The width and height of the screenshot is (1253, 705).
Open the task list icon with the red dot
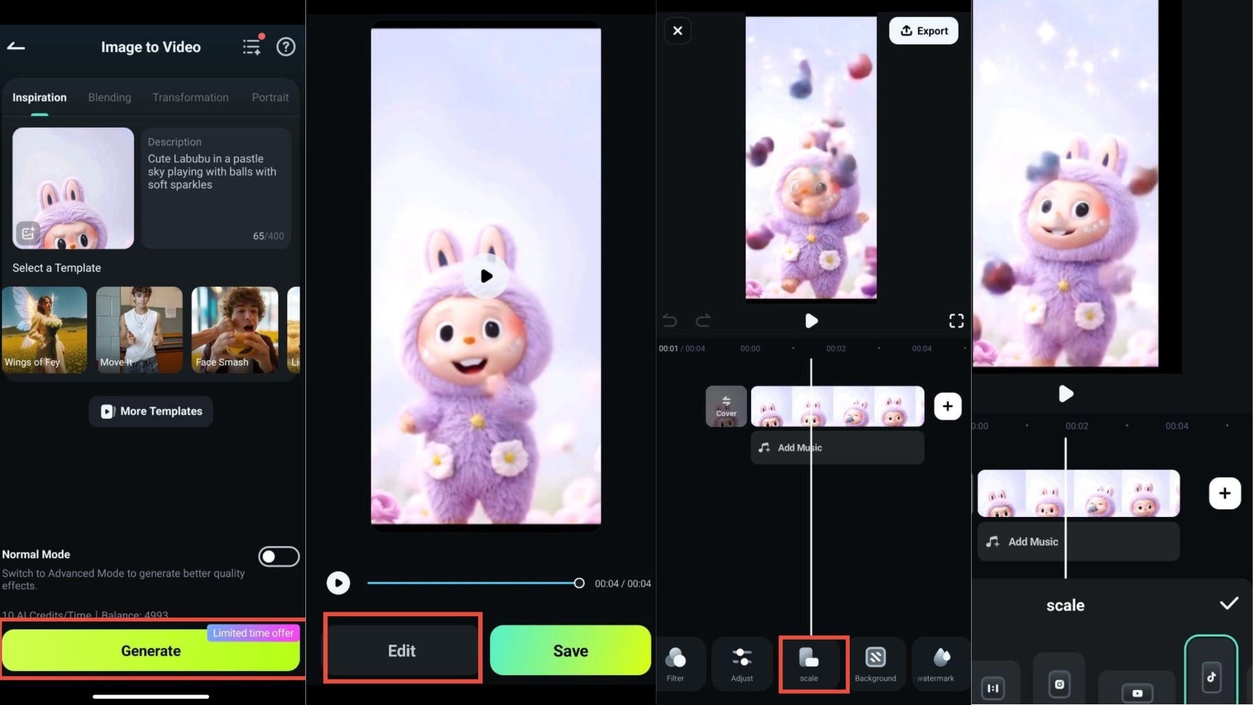(x=252, y=46)
